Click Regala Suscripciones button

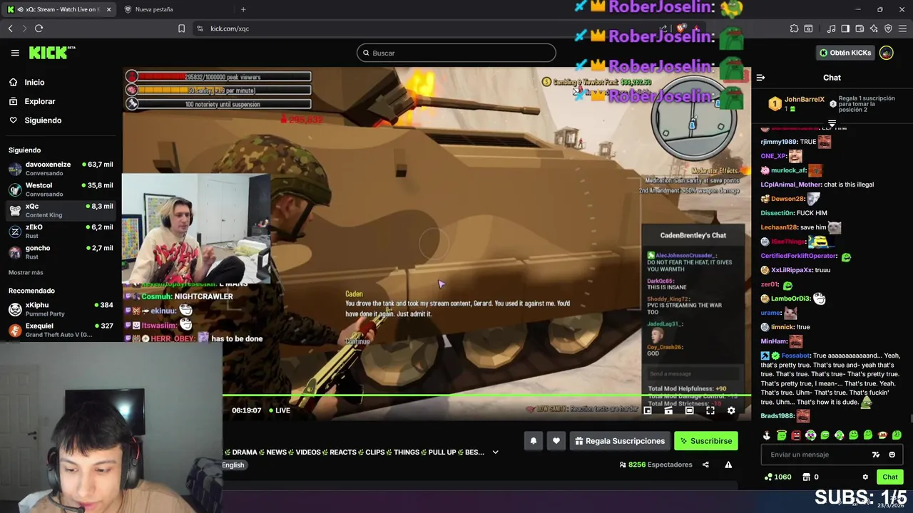point(619,441)
